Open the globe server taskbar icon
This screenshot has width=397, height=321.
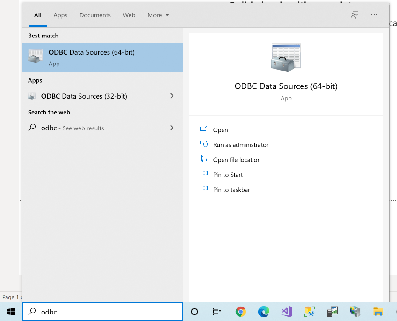[x=355, y=312]
